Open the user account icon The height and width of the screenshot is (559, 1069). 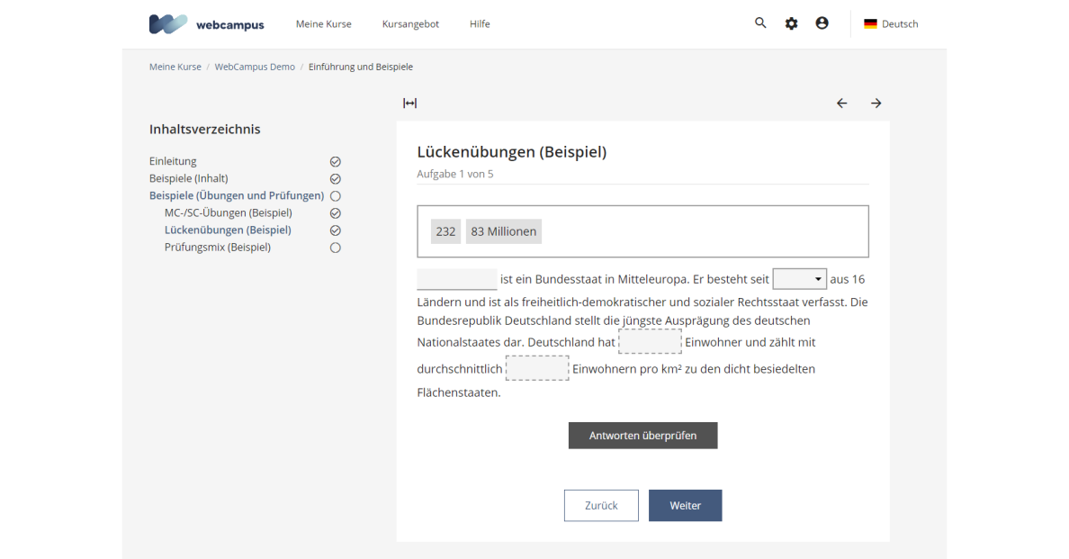point(822,23)
